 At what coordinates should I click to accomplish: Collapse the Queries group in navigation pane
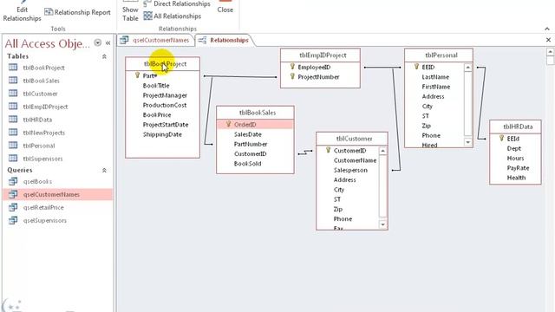[104, 170]
